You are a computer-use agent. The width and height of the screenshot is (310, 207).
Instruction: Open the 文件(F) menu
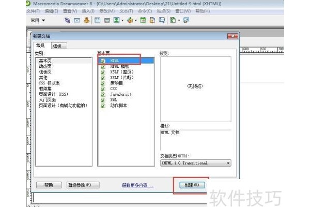33,11
